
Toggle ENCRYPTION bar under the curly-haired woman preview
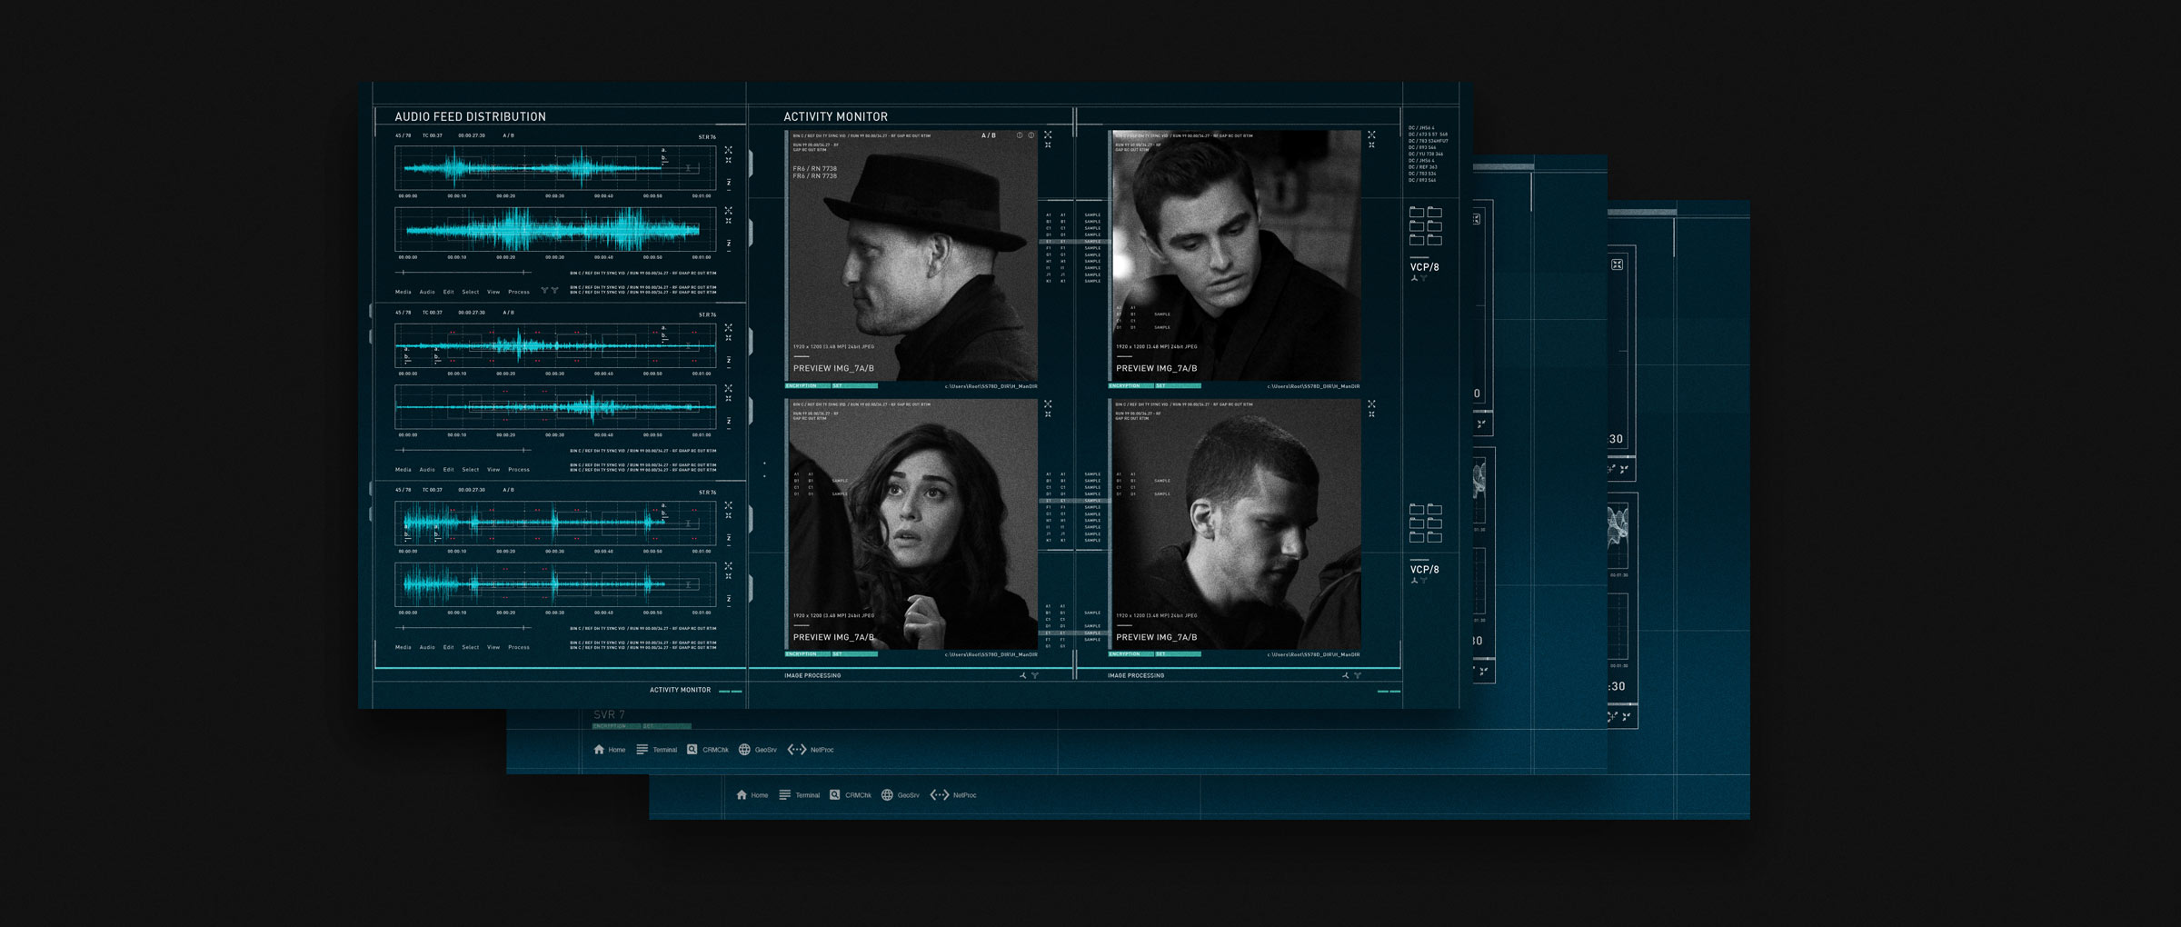(x=807, y=654)
